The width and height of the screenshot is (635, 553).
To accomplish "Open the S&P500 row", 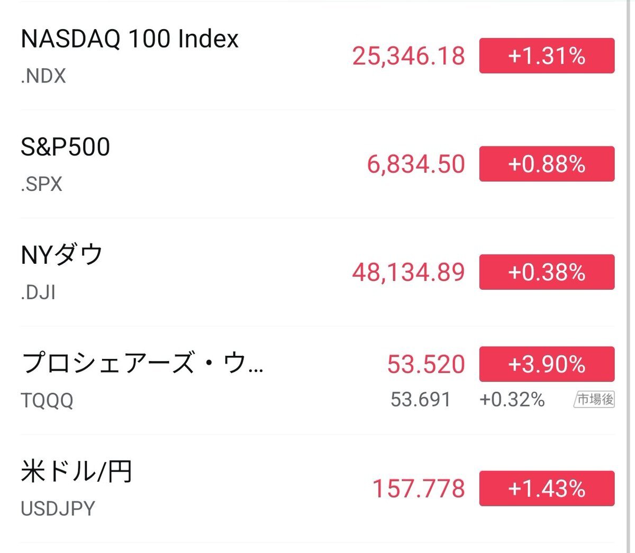I will pyautogui.click(x=65, y=148).
